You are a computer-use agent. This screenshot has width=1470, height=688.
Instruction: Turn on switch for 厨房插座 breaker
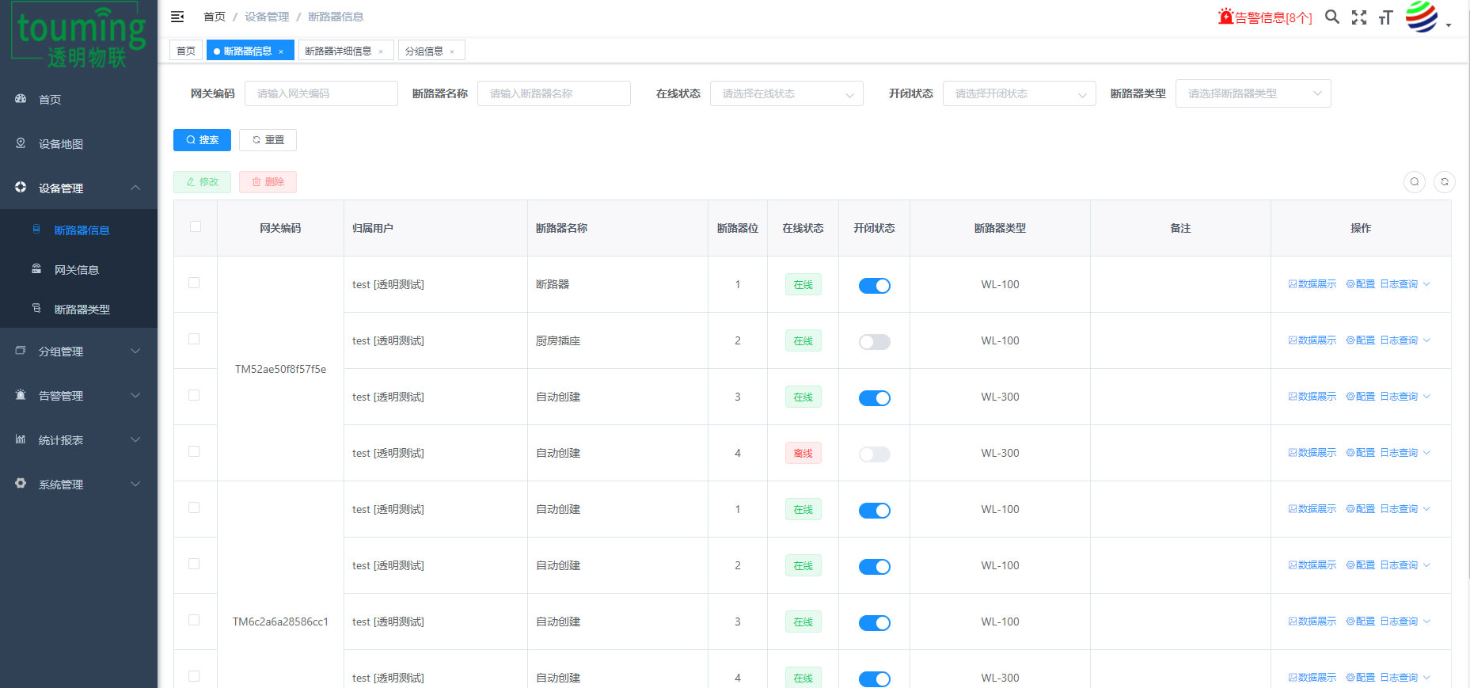pyautogui.click(x=874, y=342)
